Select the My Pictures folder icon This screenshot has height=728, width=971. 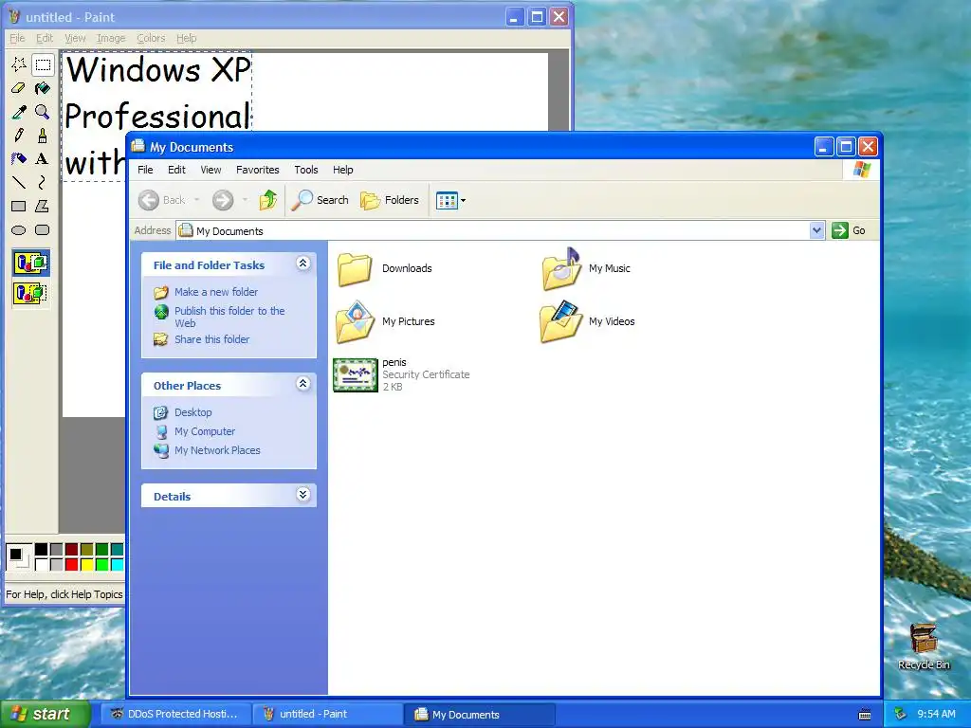click(x=355, y=321)
